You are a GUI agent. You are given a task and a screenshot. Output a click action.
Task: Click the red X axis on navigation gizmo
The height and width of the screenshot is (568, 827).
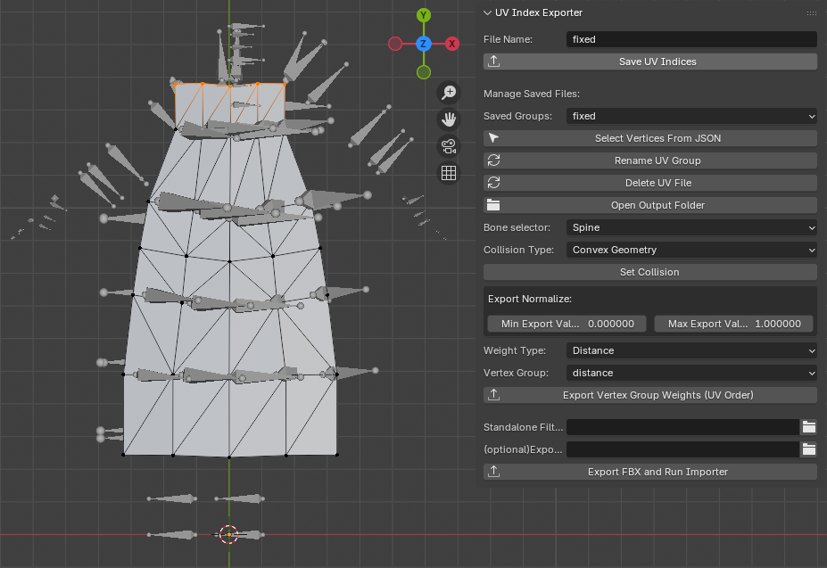(x=451, y=43)
